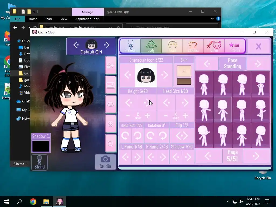Increase Head Size with right arrow
The height and width of the screenshot is (207, 276).
click(185, 102)
